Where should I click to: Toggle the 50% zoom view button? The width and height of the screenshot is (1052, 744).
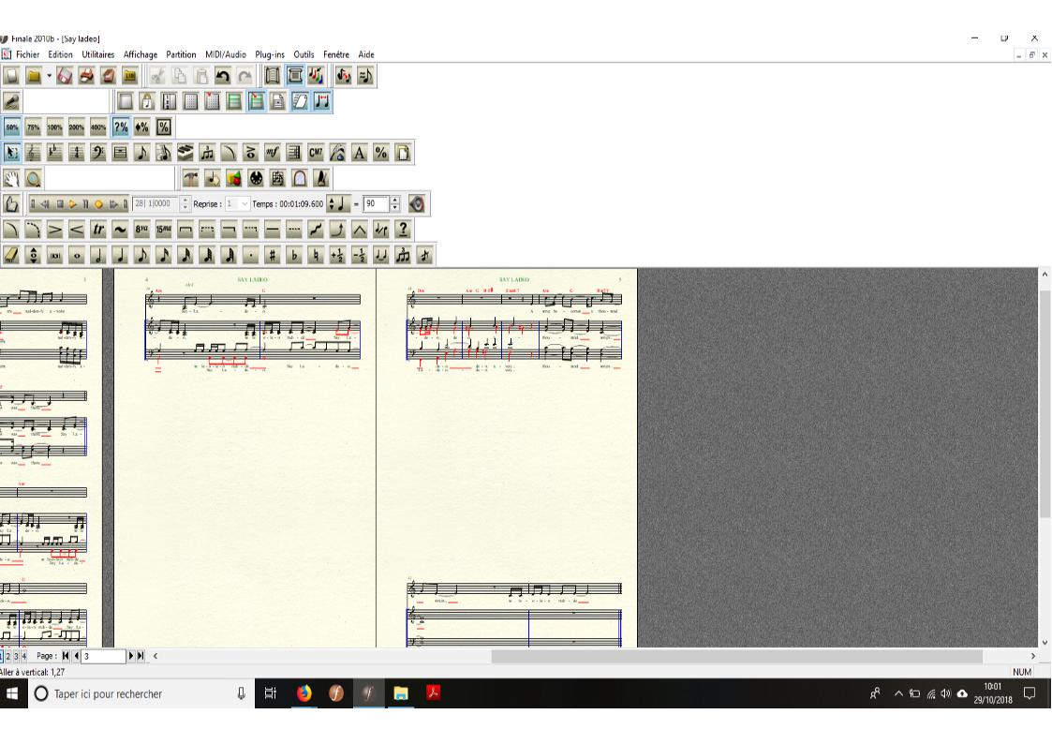coord(11,127)
